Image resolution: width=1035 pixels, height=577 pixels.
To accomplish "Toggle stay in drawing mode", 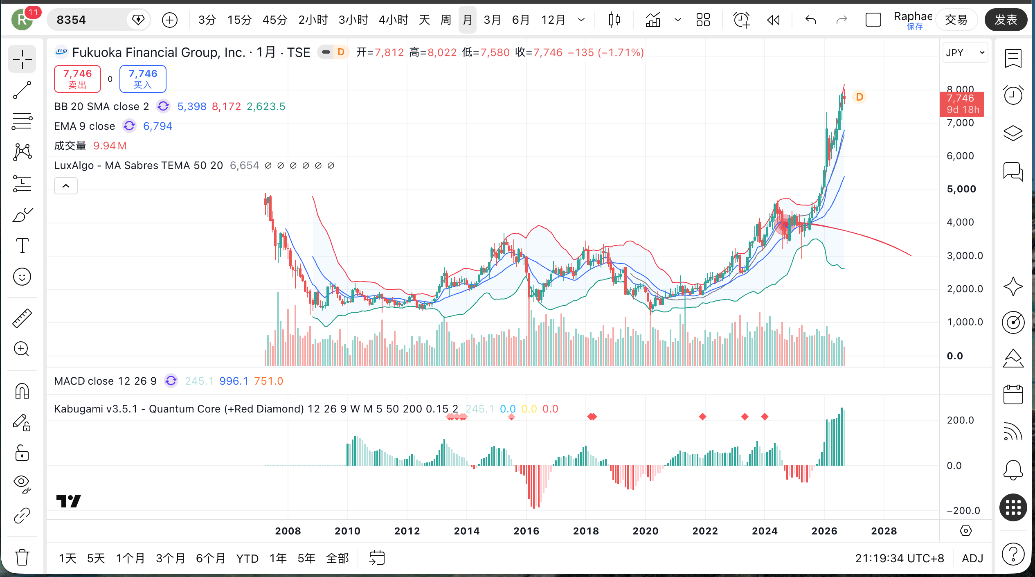I will [x=22, y=423].
